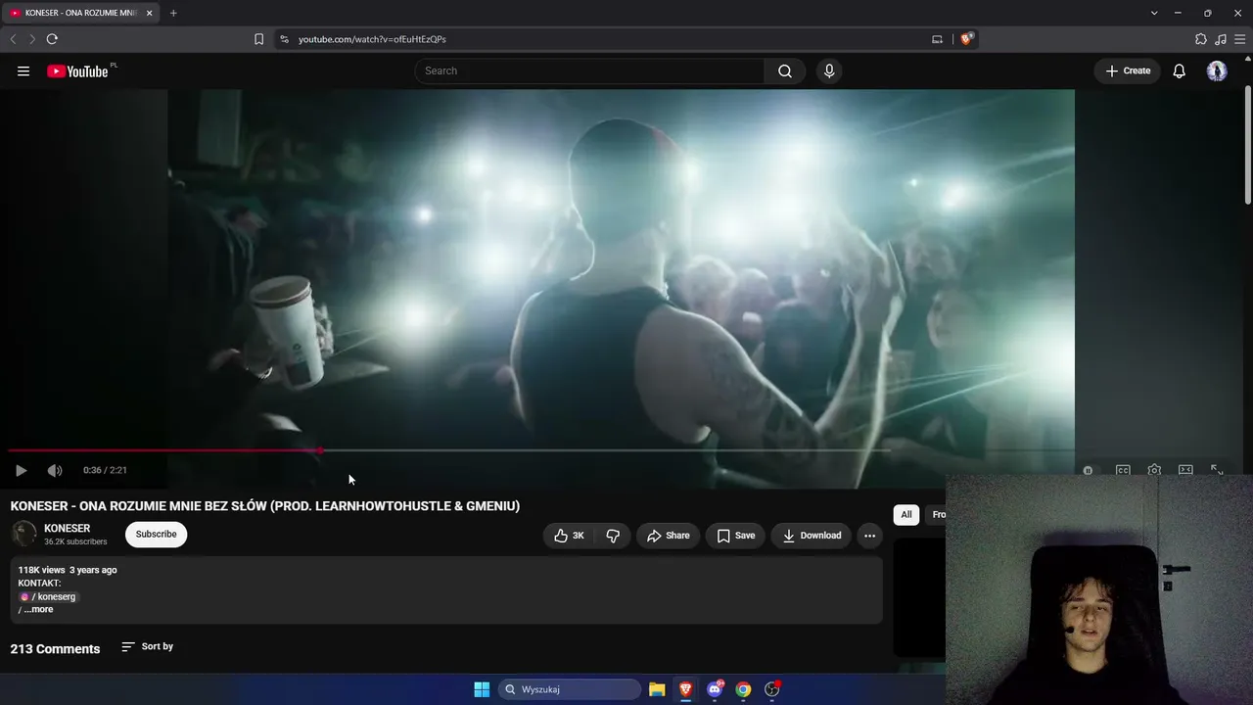The width and height of the screenshot is (1253, 705).
Task: Close the KONESER browser tab
Action: 149,13
